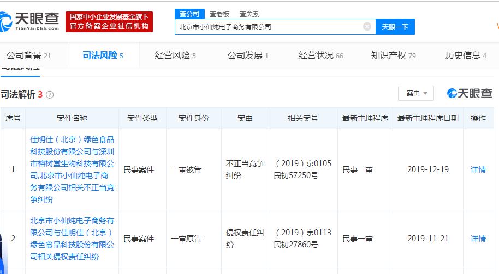Click the red official credit agency banner

coord(109,22)
